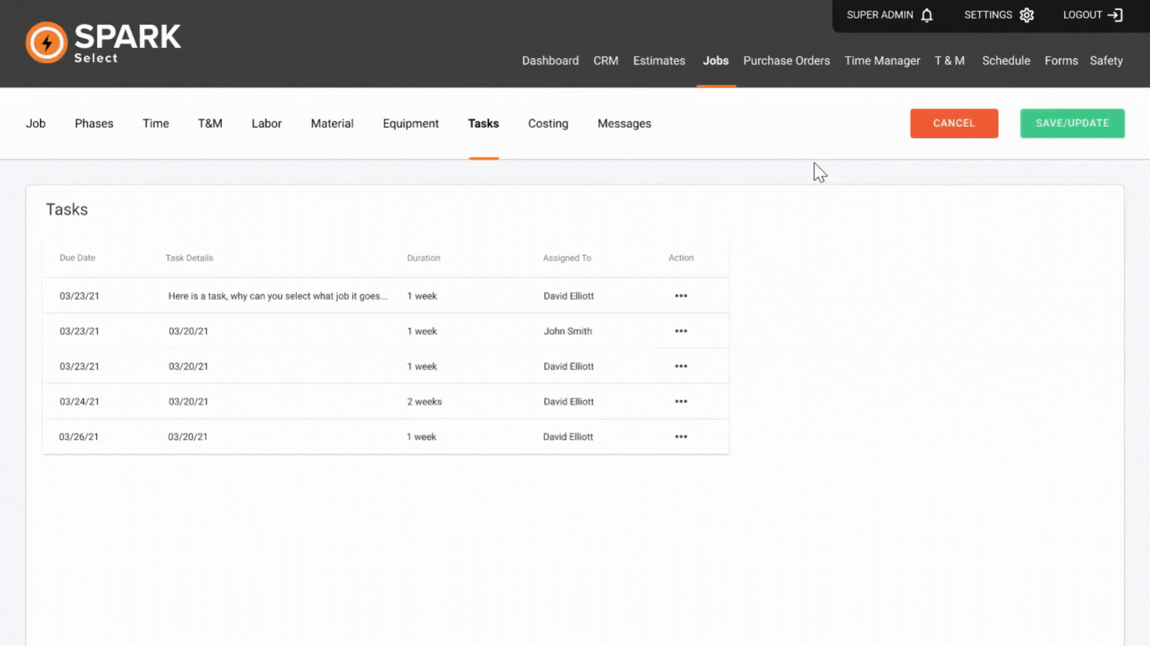Click due date 03/26/21
The height and width of the screenshot is (646, 1150).
(x=78, y=437)
